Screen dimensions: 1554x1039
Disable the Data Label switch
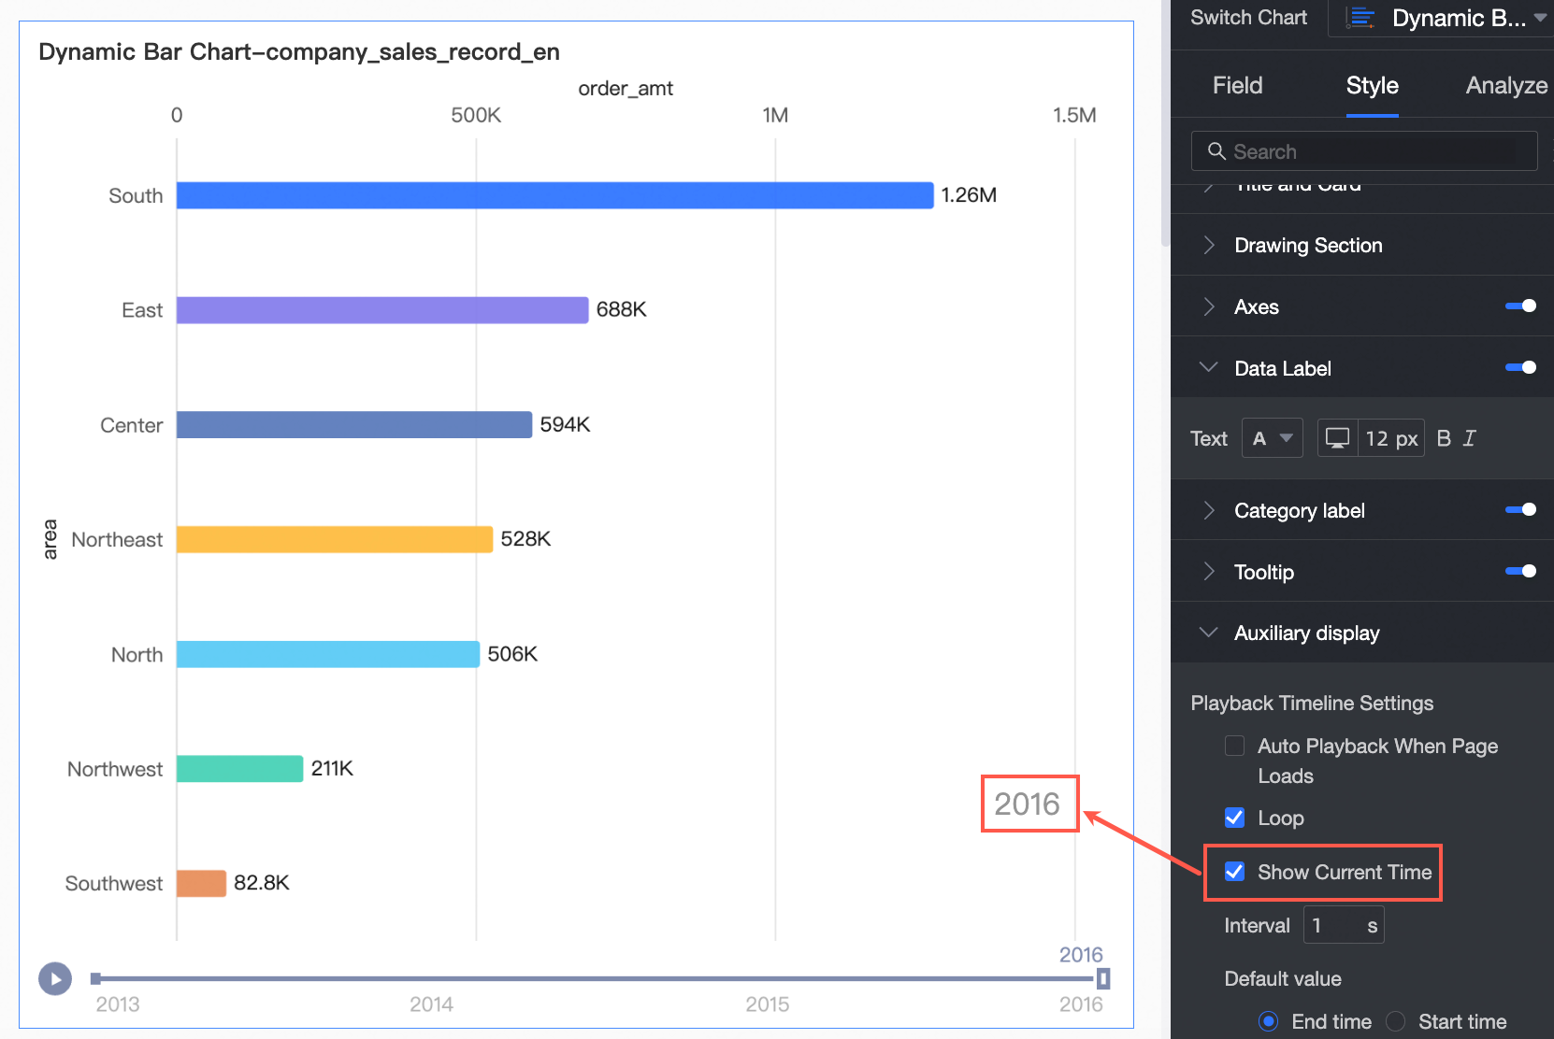pyautogui.click(x=1520, y=367)
